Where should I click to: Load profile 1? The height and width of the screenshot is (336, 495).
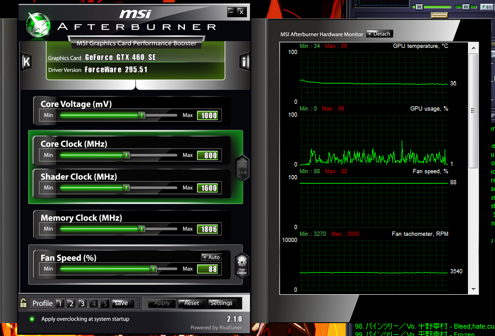click(x=60, y=303)
